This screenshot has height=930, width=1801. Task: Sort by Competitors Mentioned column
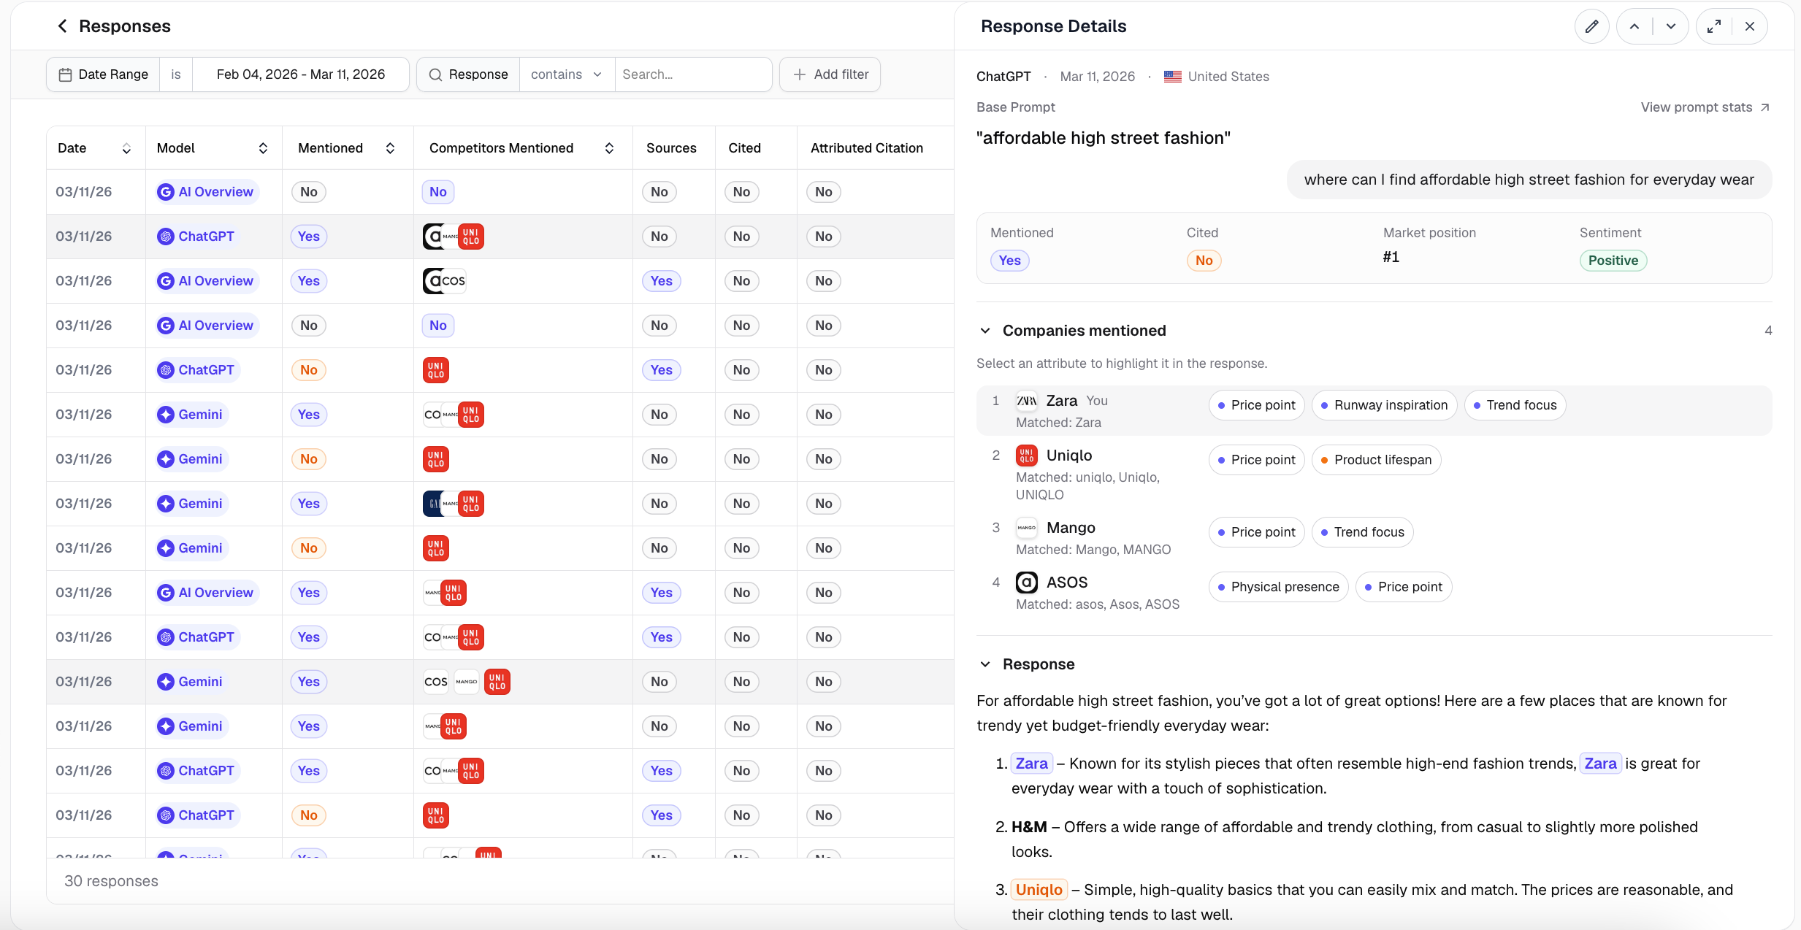pyautogui.click(x=609, y=148)
